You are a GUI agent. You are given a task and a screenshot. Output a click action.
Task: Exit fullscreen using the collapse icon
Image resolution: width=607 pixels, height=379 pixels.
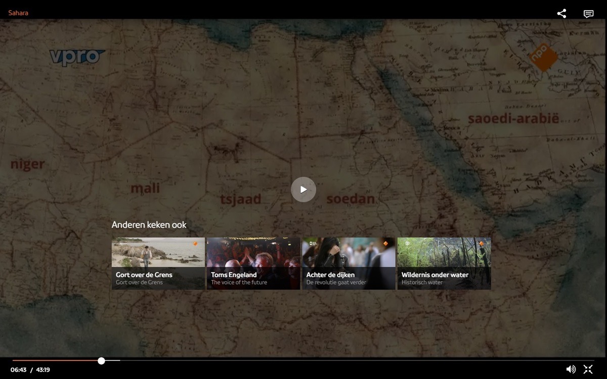[x=588, y=369]
